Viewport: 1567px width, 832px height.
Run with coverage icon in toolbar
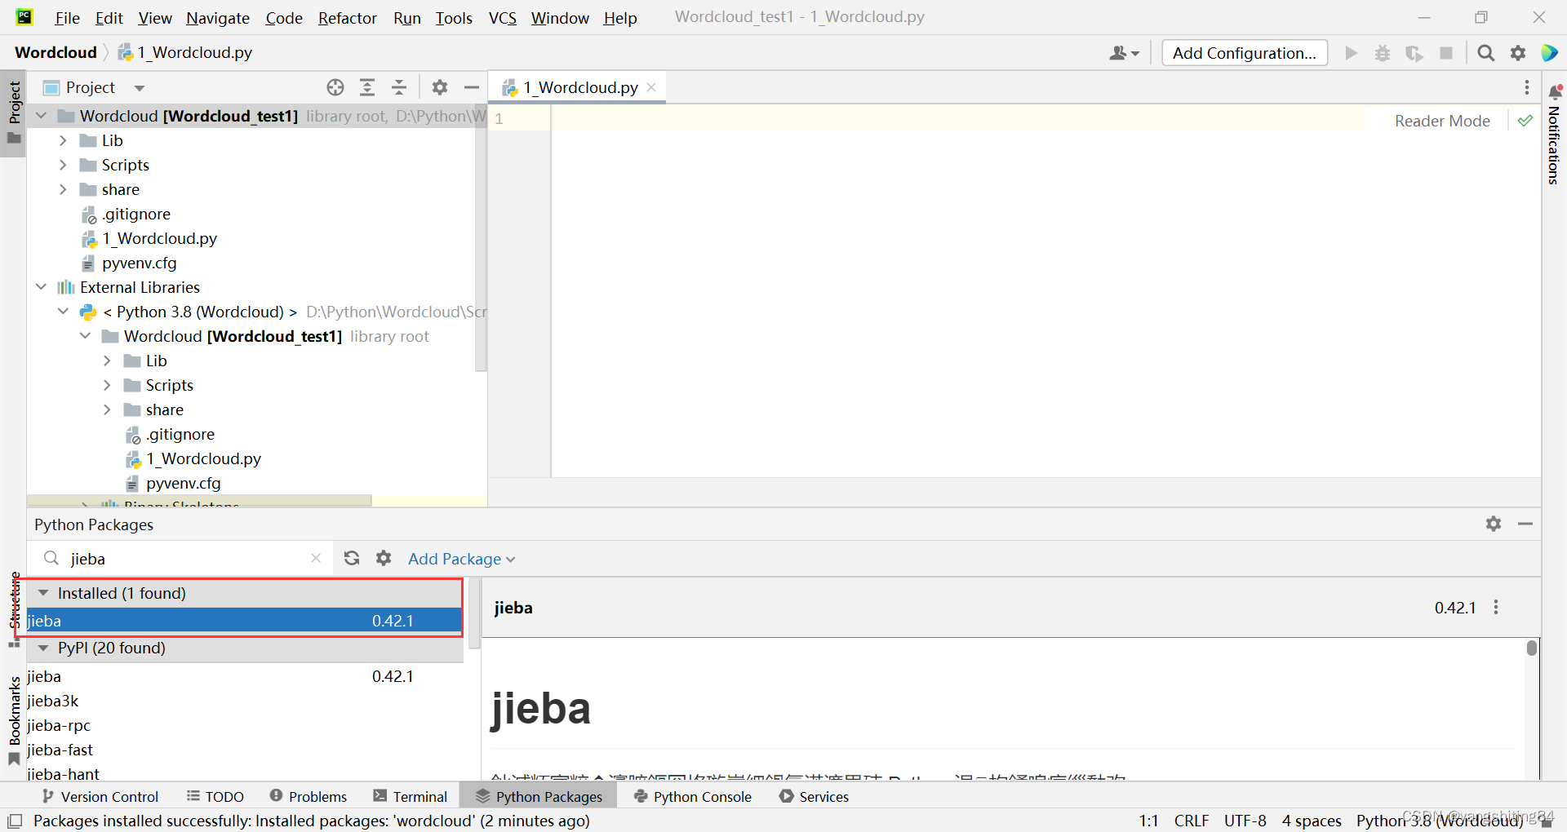tap(1414, 53)
